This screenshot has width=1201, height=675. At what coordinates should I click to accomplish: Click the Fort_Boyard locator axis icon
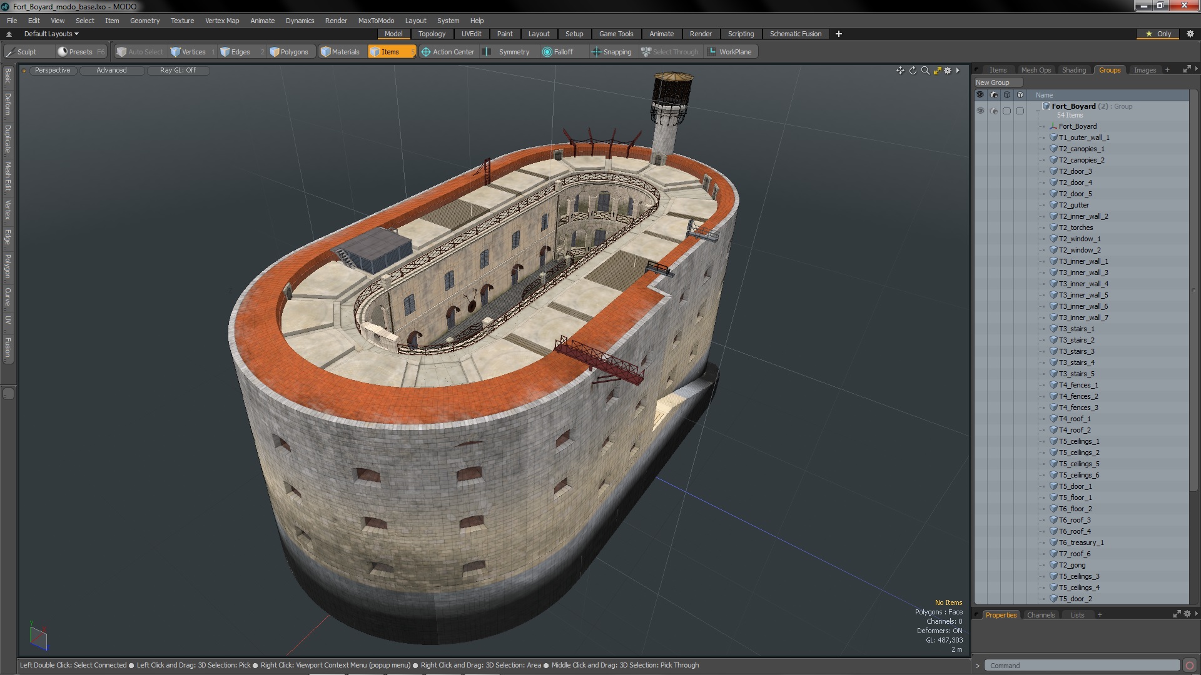point(1053,126)
